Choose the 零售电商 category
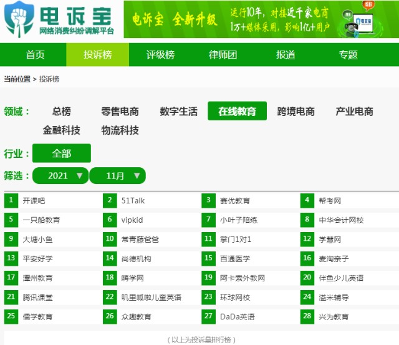This screenshot has height=345, width=399. pos(120,111)
